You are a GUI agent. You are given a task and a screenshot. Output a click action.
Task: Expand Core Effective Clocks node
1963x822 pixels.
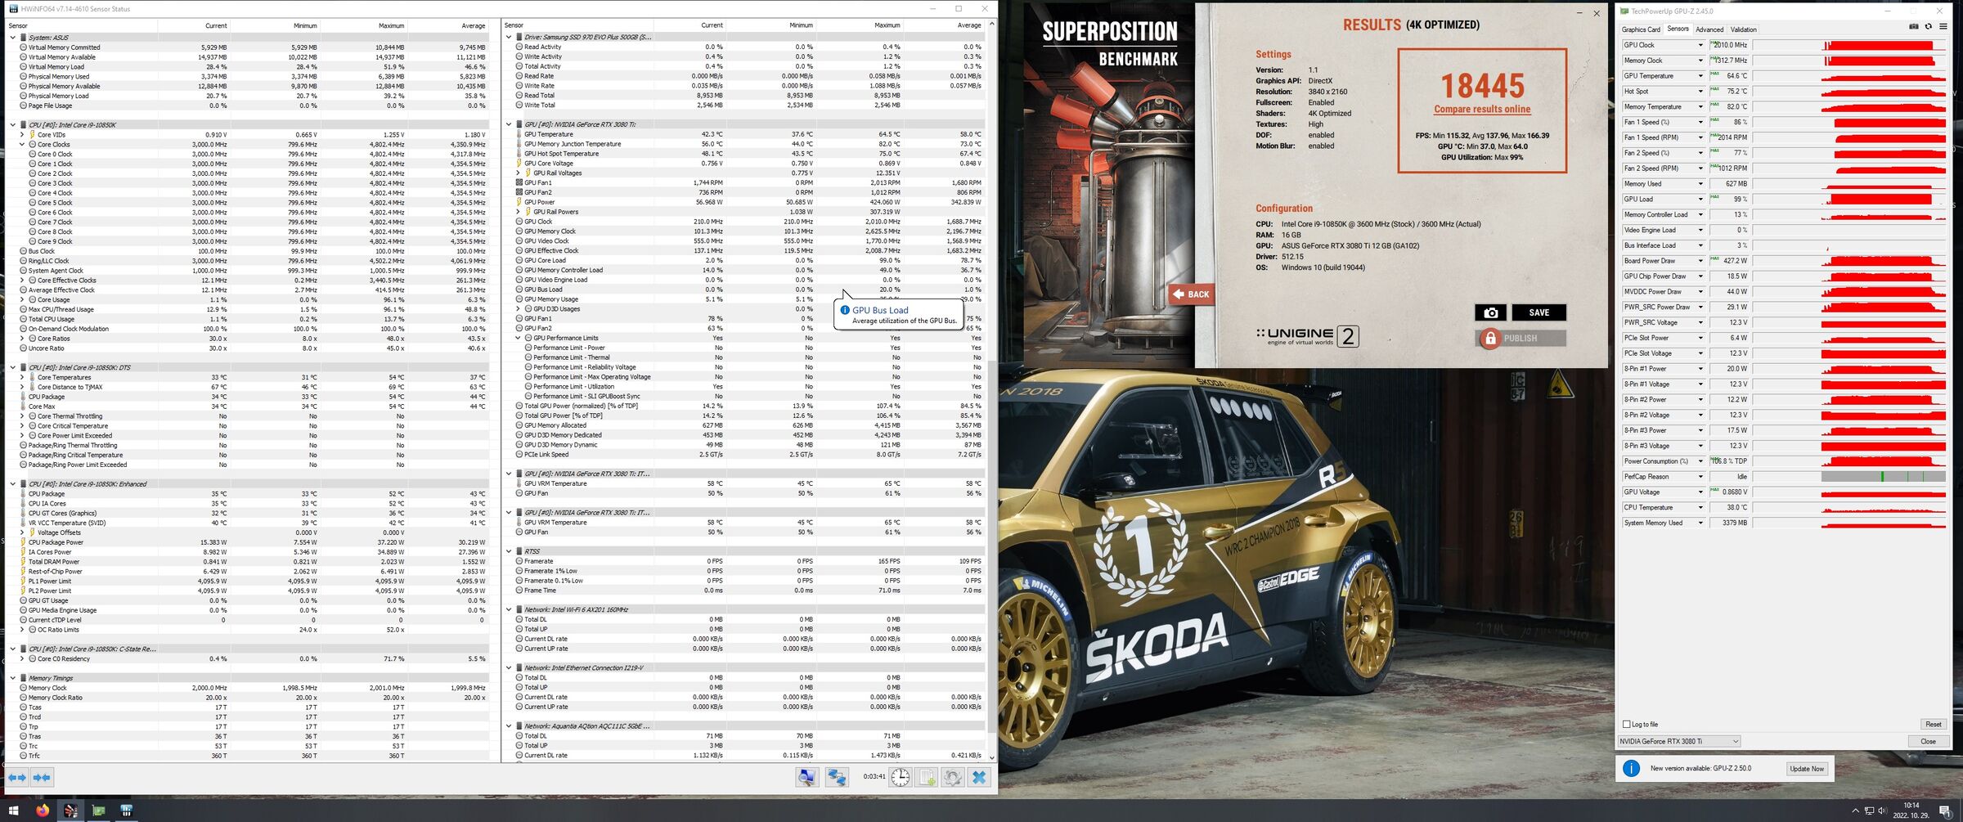point(22,281)
